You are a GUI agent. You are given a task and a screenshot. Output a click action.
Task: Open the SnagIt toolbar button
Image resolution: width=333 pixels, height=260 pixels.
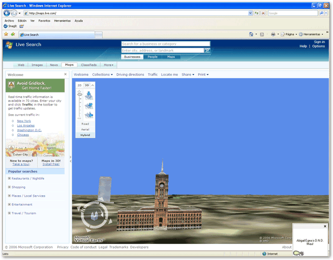click(x=10, y=26)
